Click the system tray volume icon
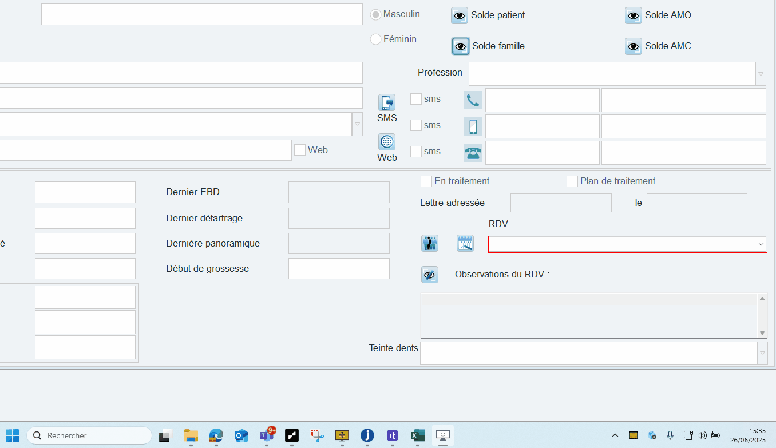This screenshot has width=776, height=448. (703, 435)
